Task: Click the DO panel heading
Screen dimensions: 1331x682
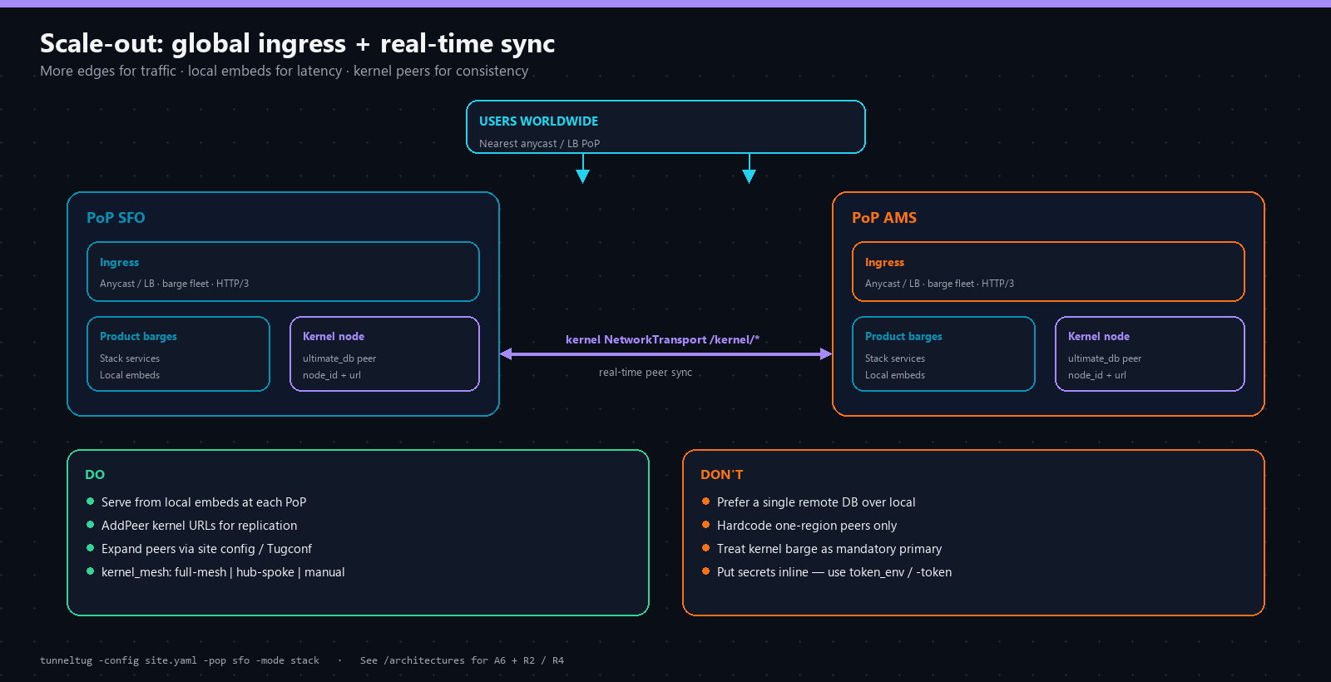Action: 95,475
